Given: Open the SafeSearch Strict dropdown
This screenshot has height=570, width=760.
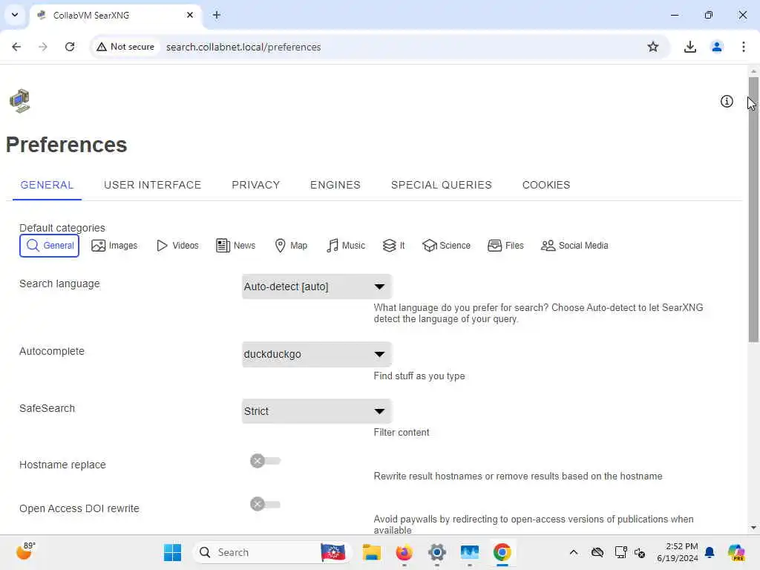Looking at the screenshot, I should (x=316, y=411).
